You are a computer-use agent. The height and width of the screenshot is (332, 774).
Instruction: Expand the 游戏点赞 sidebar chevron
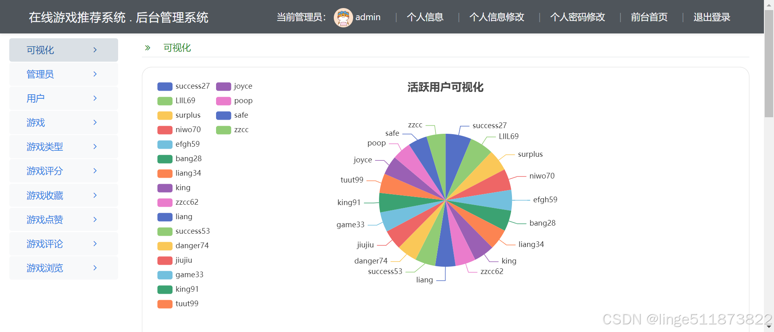click(95, 220)
